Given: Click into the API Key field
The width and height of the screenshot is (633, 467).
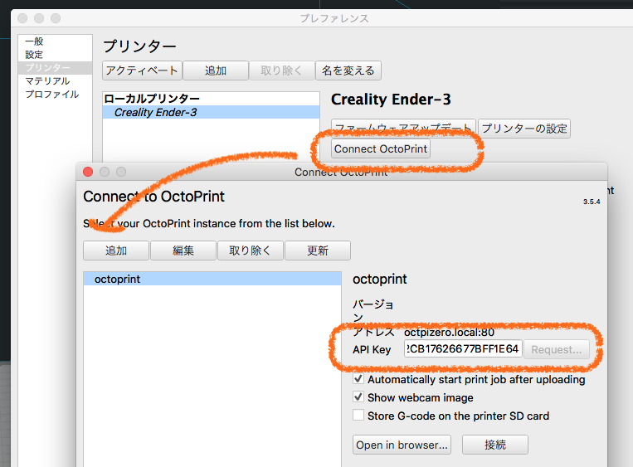Looking at the screenshot, I should 463,348.
